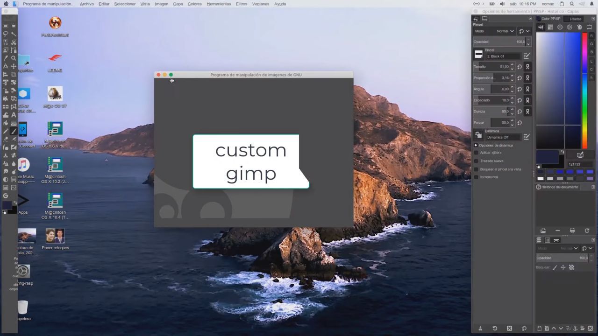The height and width of the screenshot is (336, 598).
Task: Switch to the Color PP/SP tab
Action: click(x=548, y=19)
